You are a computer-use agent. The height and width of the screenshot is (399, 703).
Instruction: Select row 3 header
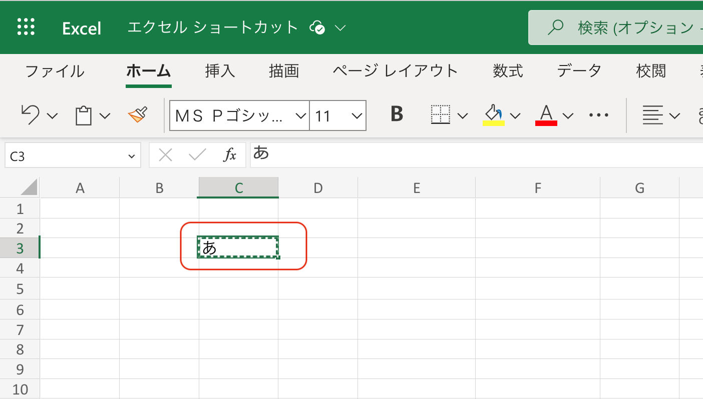(20, 248)
